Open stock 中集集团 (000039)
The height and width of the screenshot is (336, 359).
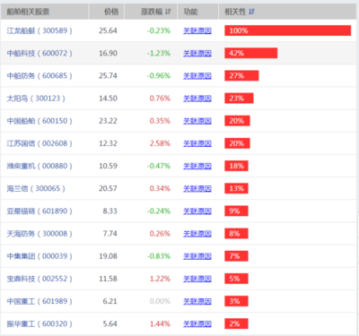tap(39, 256)
